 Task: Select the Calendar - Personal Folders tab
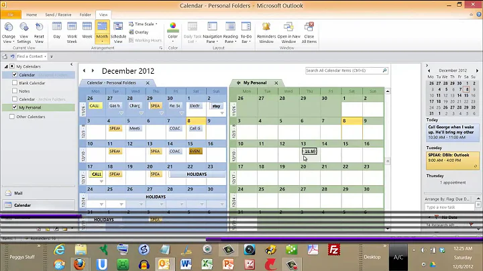(111, 83)
